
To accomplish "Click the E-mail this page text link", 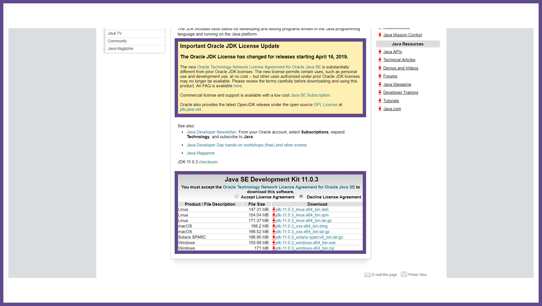I will [384, 275].
